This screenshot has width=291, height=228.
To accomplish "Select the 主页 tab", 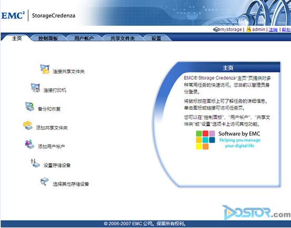I will tap(17, 38).
